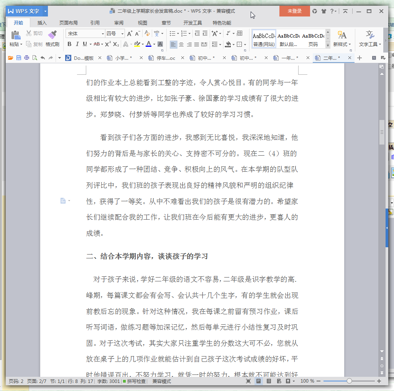
Task: Click page layout view icon in status bar
Action: point(258,381)
